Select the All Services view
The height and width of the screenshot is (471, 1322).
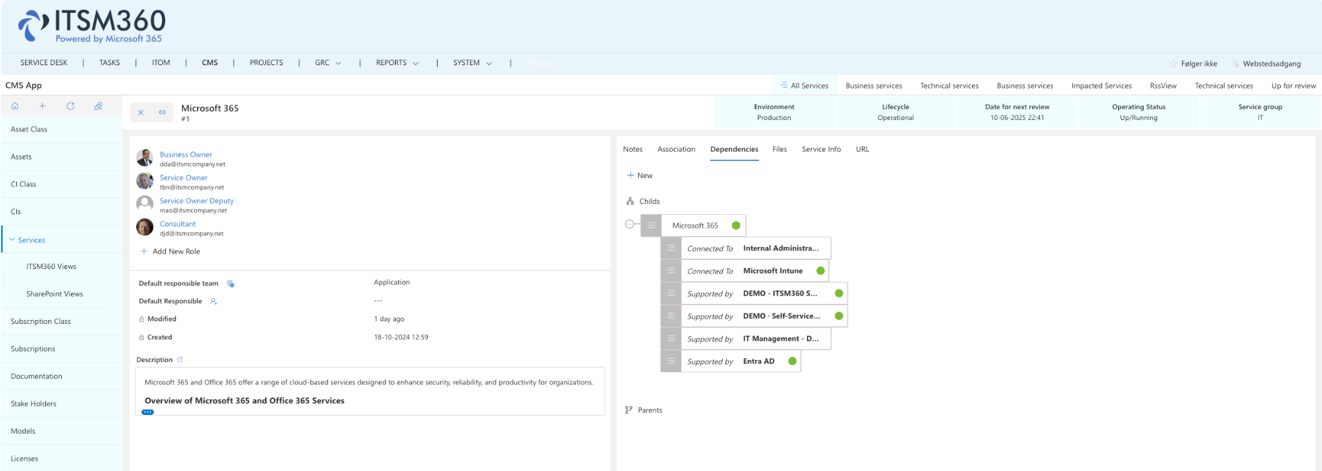[804, 85]
